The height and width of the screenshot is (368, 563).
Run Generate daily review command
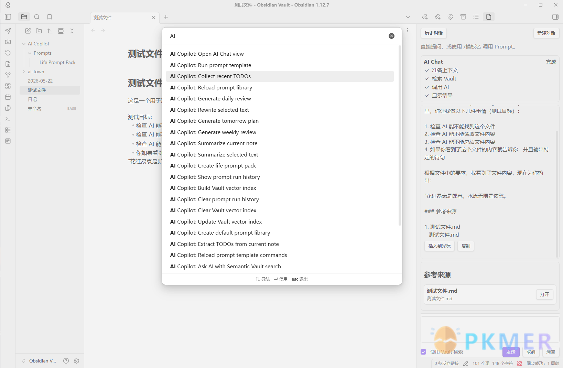tap(280, 99)
